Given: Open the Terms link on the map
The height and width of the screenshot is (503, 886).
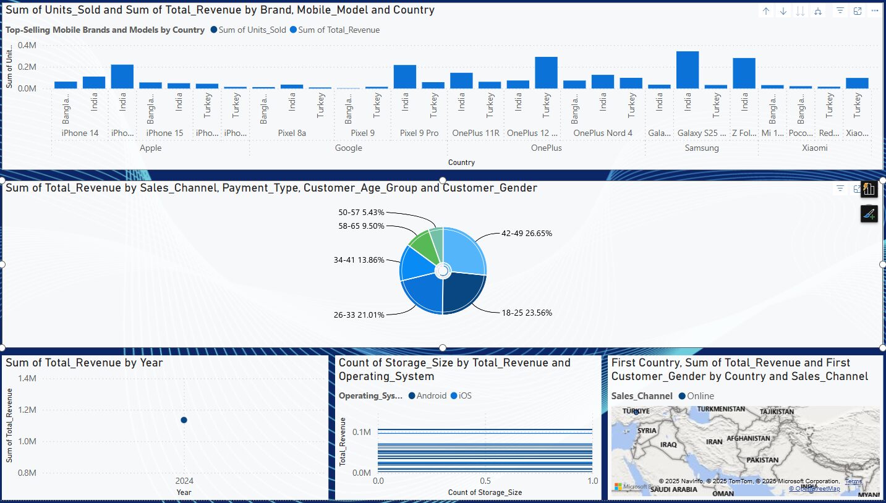Looking at the screenshot, I should (x=853, y=481).
